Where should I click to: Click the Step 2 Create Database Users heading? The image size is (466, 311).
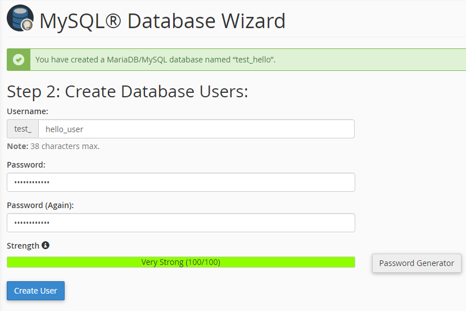pyautogui.click(x=127, y=92)
